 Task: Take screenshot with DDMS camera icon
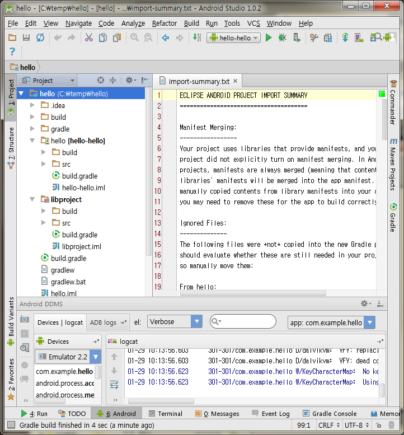click(x=25, y=319)
